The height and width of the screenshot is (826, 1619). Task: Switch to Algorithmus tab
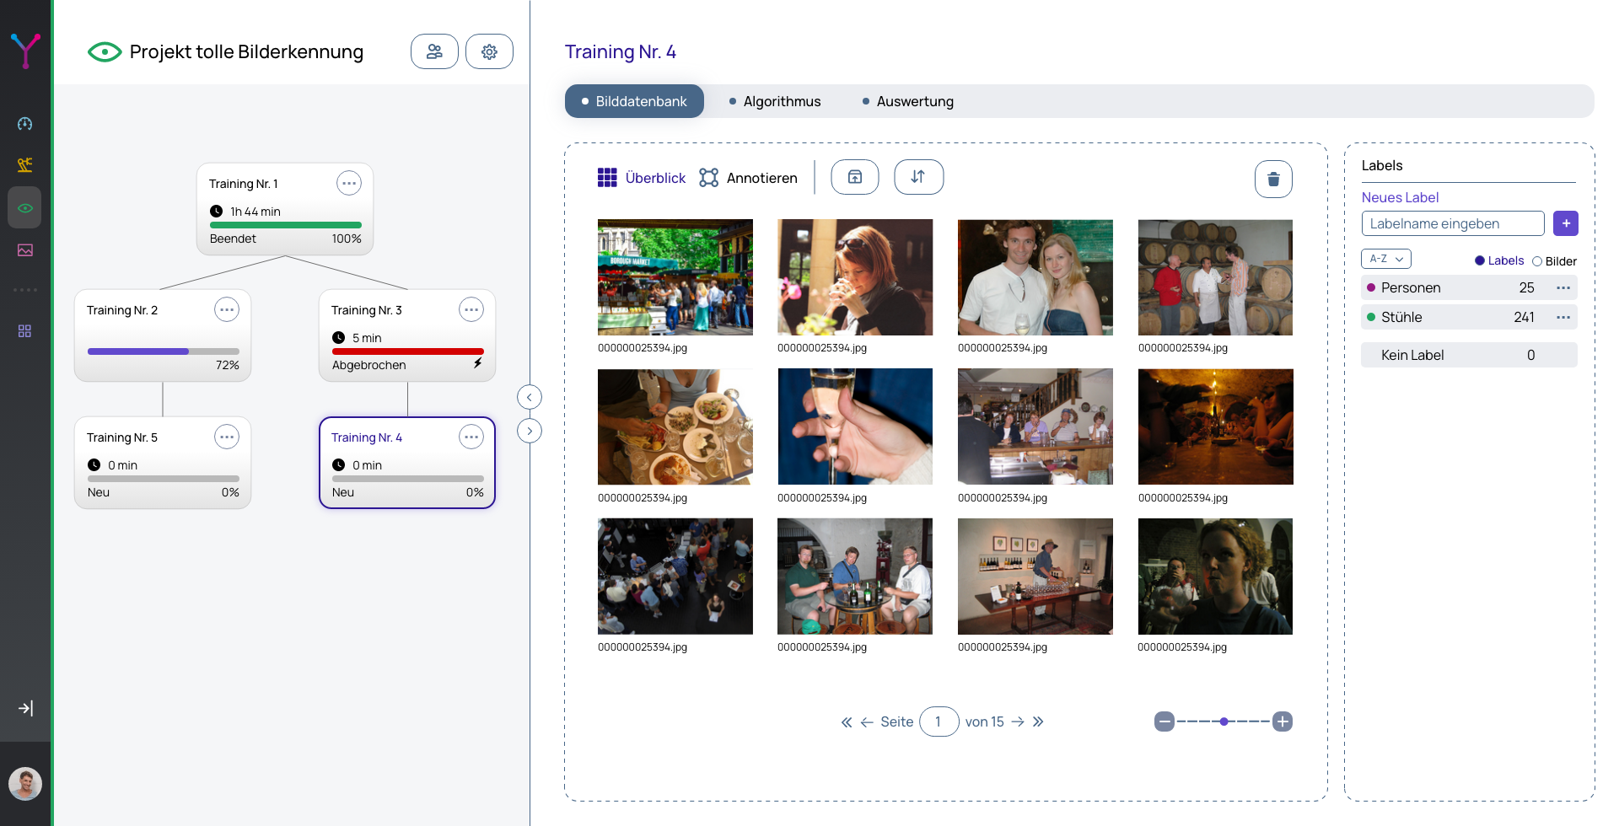[x=775, y=101]
